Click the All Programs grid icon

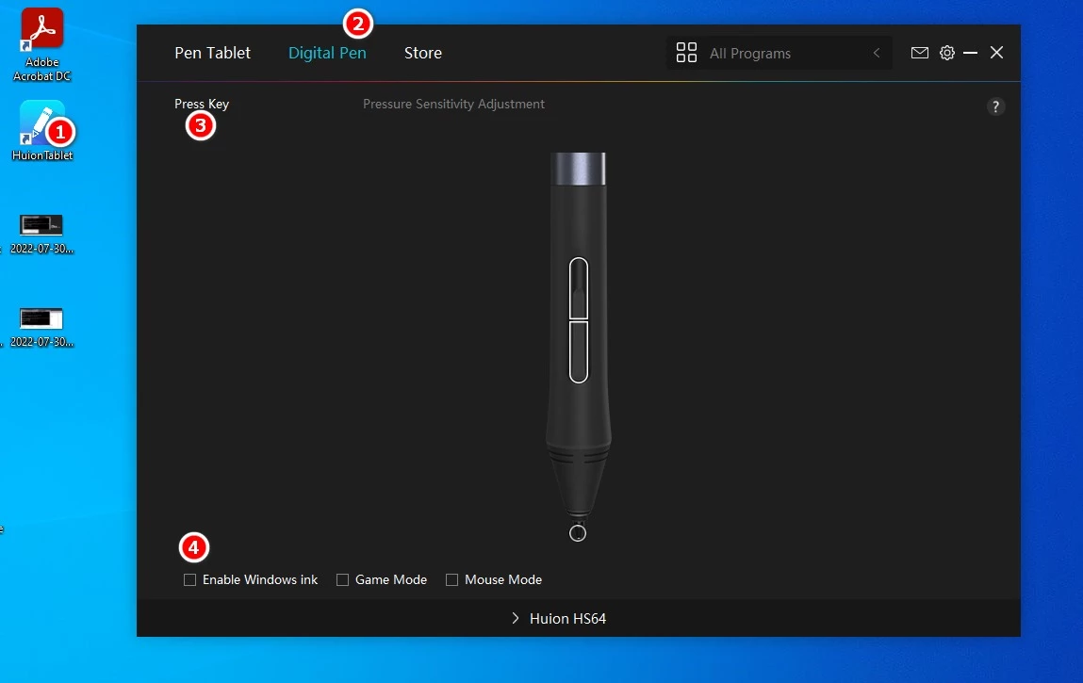pos(686,53)
